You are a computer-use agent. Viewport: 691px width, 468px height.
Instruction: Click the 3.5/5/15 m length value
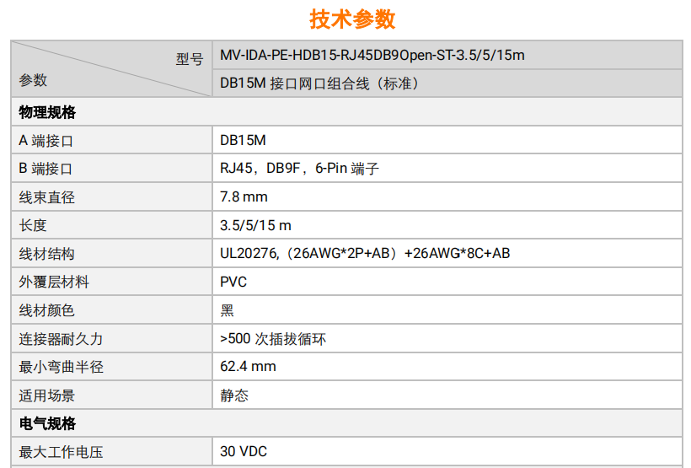click(255, 226)
